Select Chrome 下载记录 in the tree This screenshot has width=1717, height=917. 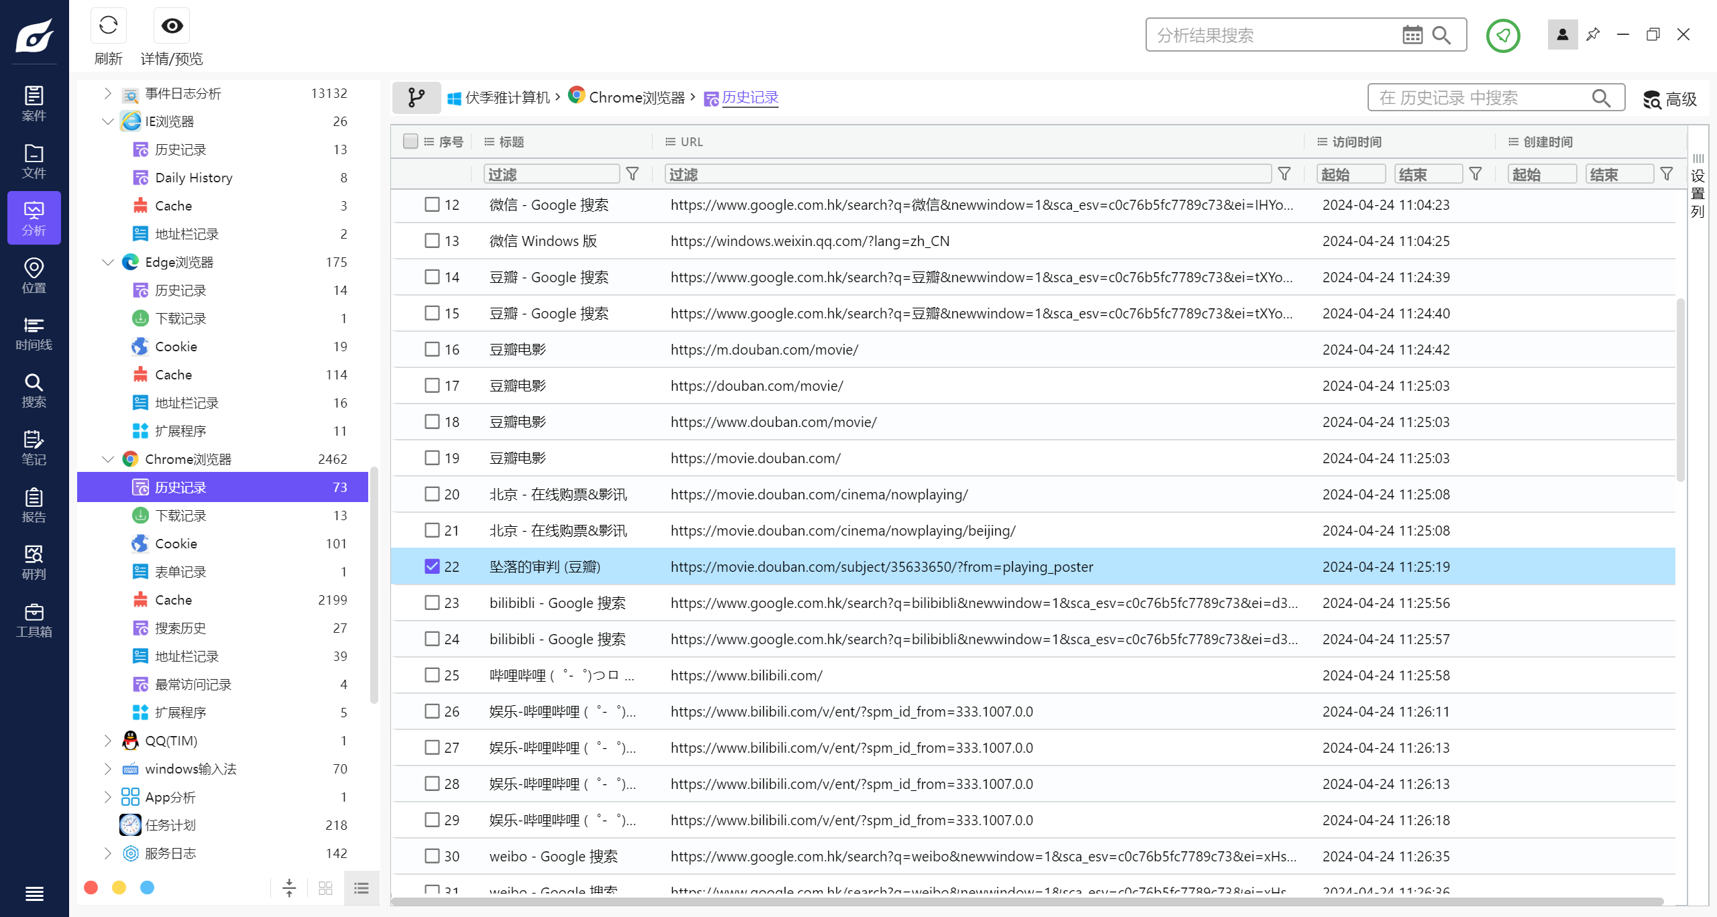coord(180,515)
